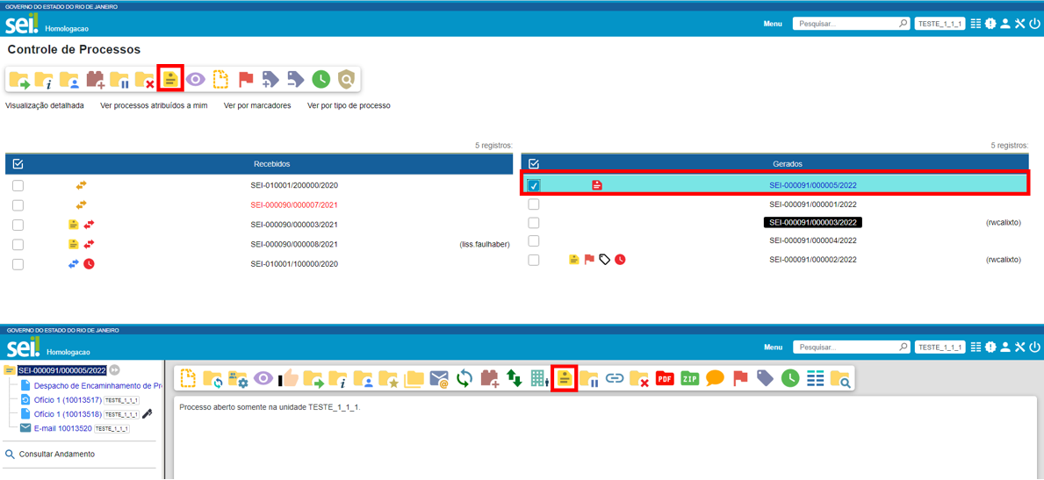Click Consultar Andamento link
1044x480 pixels.
pyautogui.click(x=57, y=455)
